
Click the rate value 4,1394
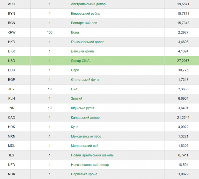[x=183, y=51]
